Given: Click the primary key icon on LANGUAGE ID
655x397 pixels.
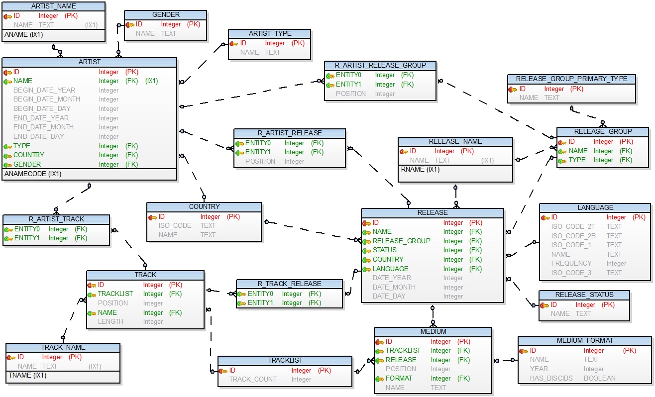Looking at the screenshot, I should point(544,217).
